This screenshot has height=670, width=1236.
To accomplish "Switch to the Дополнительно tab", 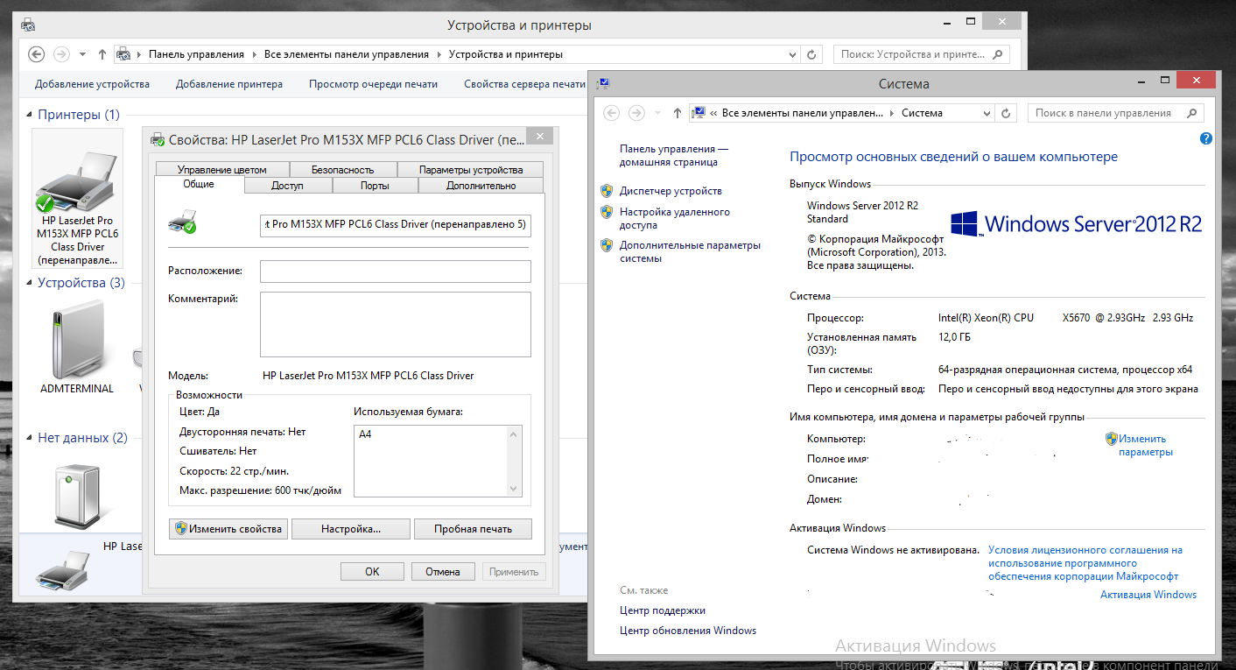I will tap(481, 186).
